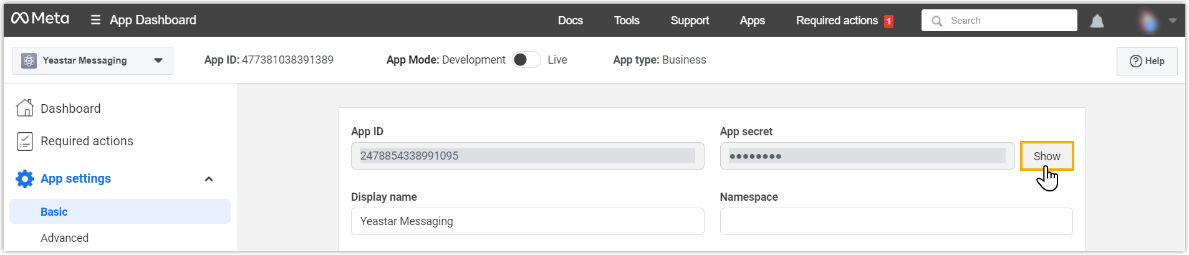Click the Namespace input field

coord(895,221)
